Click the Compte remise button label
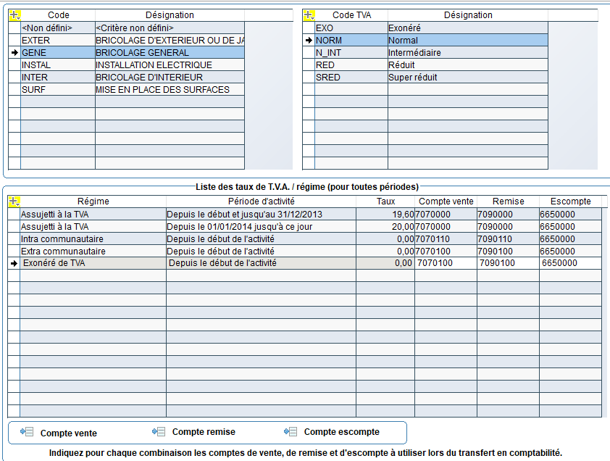 204,432
